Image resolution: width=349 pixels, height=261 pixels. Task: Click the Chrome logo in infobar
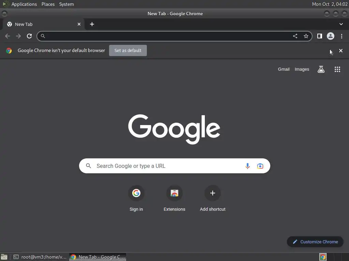tap(9, 51)
